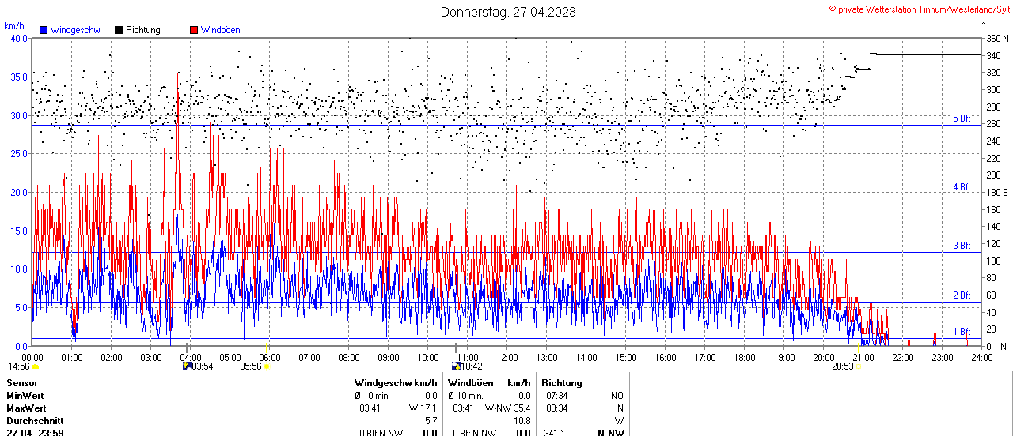Click the 20:53 sunset time label
The width and height of the screenshot is (1013, 436).
click(843, 366)
